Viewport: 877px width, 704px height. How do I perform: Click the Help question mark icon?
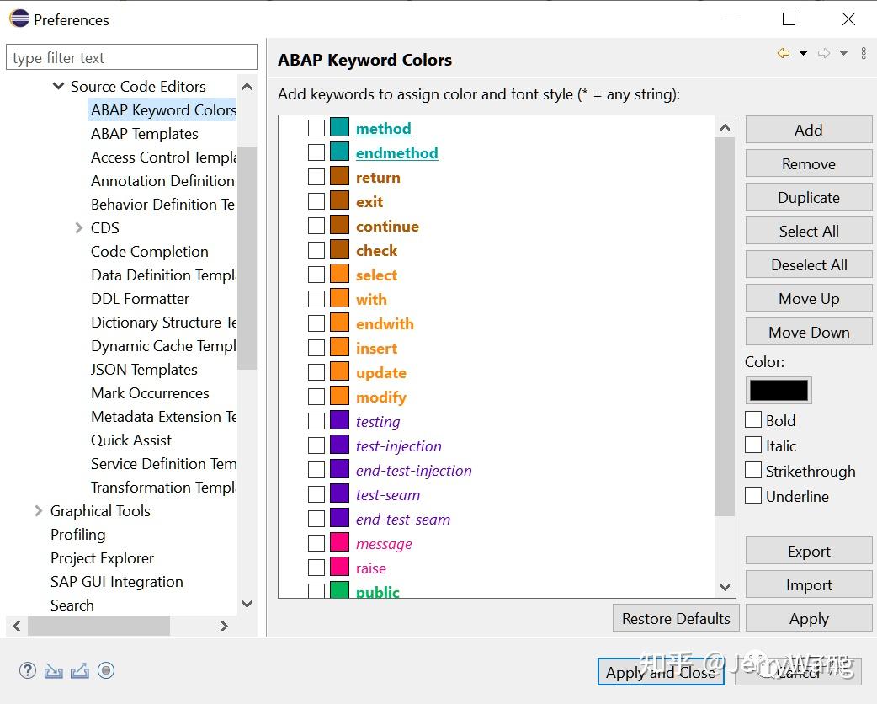pyautogui.click(x=28, y=670)
